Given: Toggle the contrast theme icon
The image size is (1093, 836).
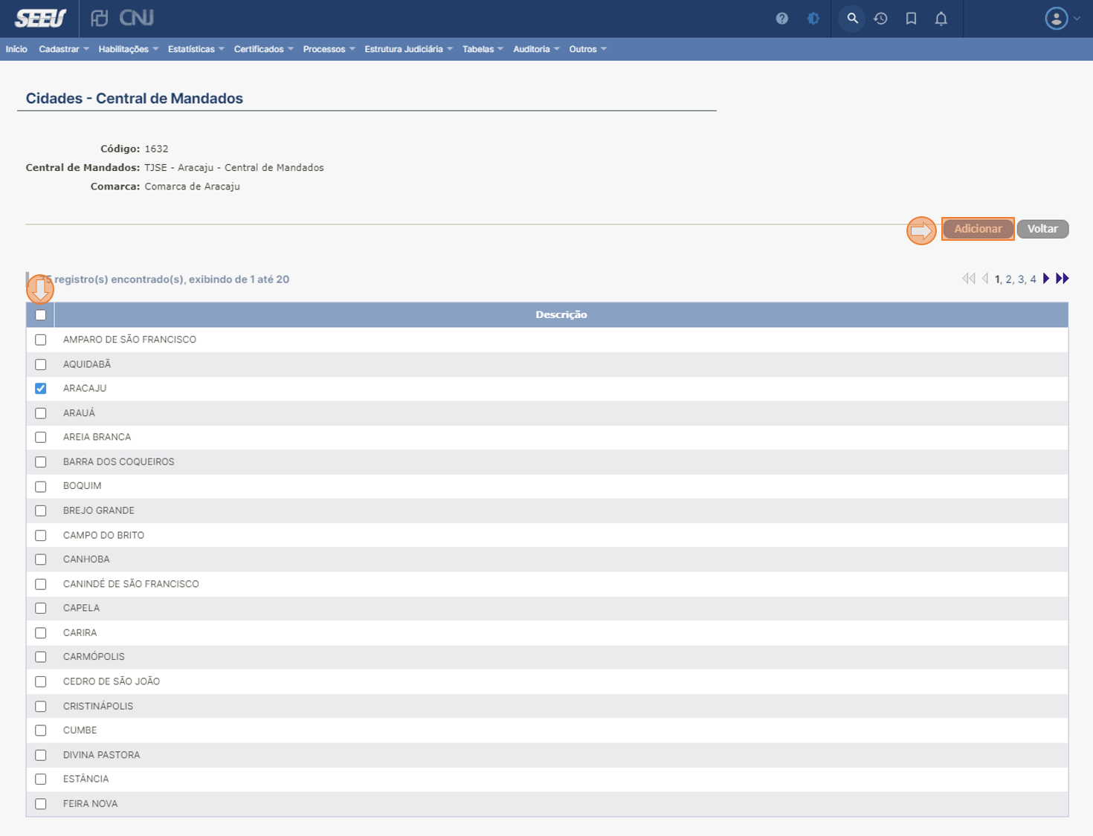Looking at the screenshot, I should click(x=813, y=19).
